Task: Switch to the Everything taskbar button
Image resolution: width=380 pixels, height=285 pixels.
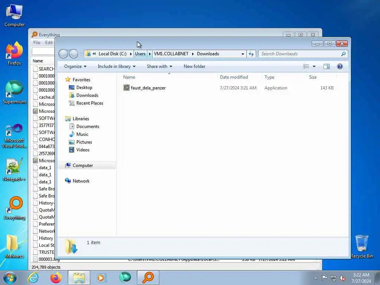Action: coord(148,278)
